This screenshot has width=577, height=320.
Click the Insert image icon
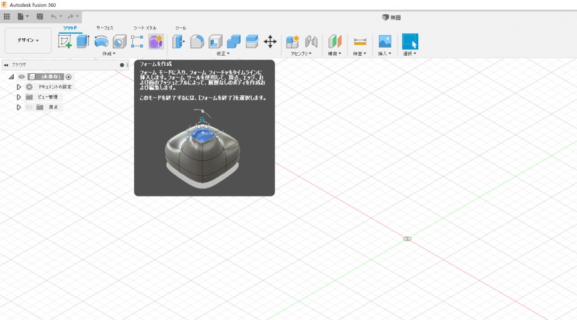(384, 41)
